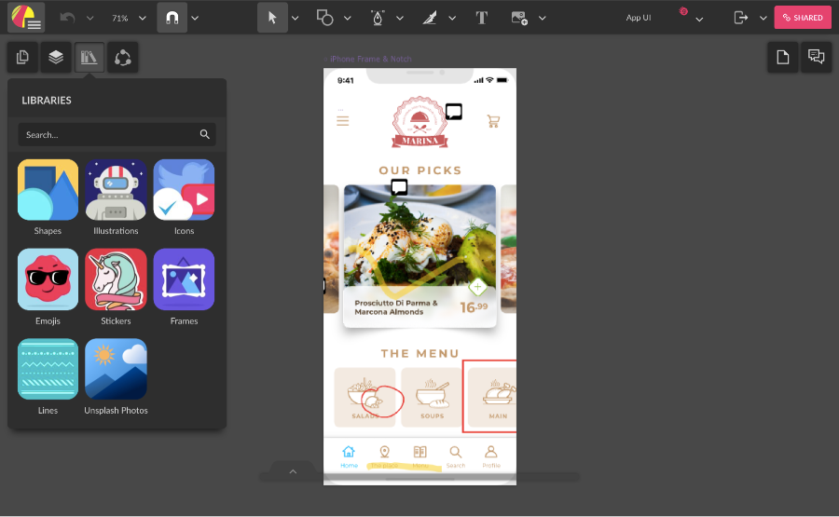This screenshot has height=517, width=839.
Task: Click the SHARED button
Action: point(802,18)
